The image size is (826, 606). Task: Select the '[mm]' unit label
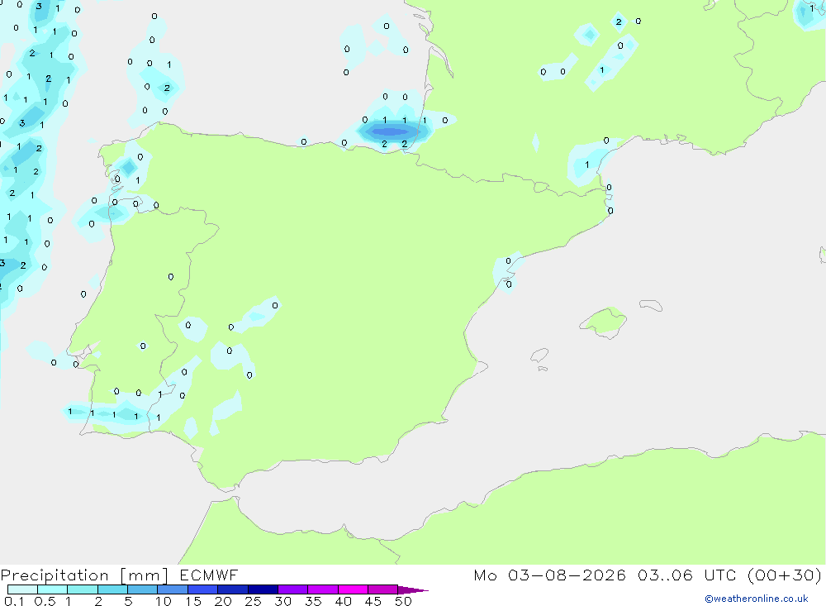[144, 575]
